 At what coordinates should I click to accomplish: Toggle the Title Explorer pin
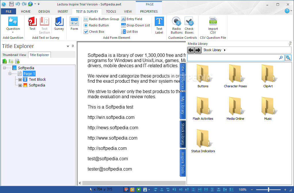[73, 46]
